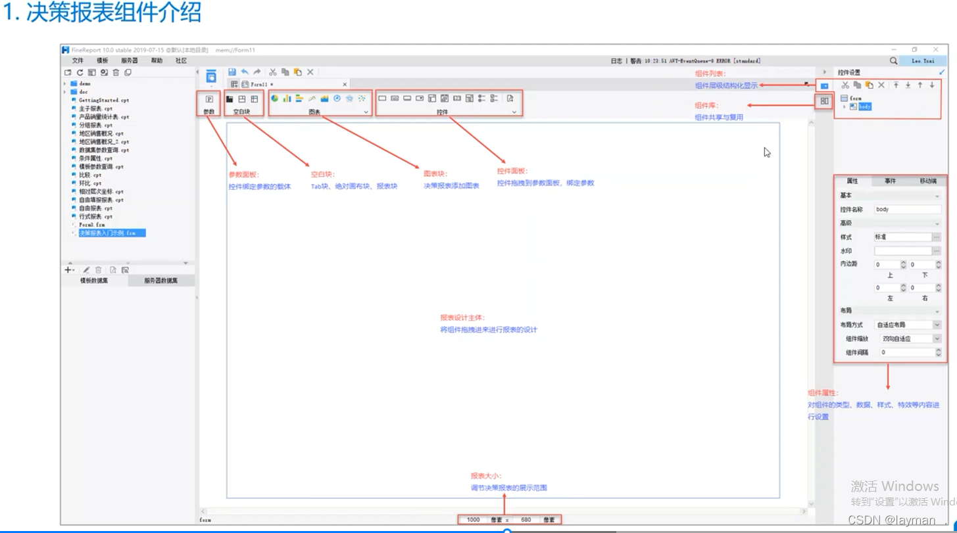
Task: Select the line chart icon
Action: pyautogui.click(x=312, y=99)
